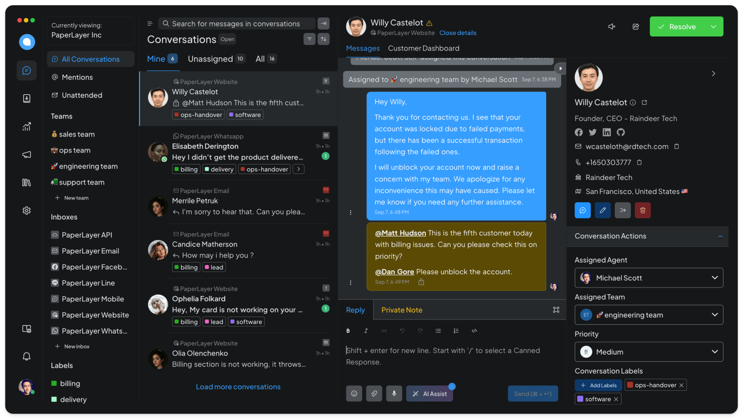Merge contact with the double-arrow icon
743x419 pixels.
tap(623, 210)
